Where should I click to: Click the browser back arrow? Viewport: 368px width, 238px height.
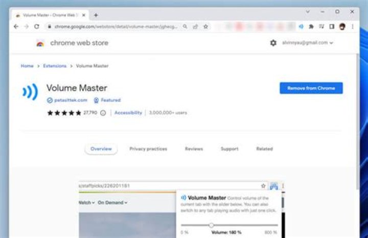tap(16, 27)
